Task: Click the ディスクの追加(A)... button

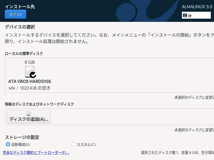Action: click(29, 117)
